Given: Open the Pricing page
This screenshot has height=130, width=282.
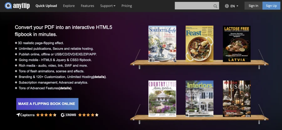Looking at the screenshot, I should click(127, 6).
